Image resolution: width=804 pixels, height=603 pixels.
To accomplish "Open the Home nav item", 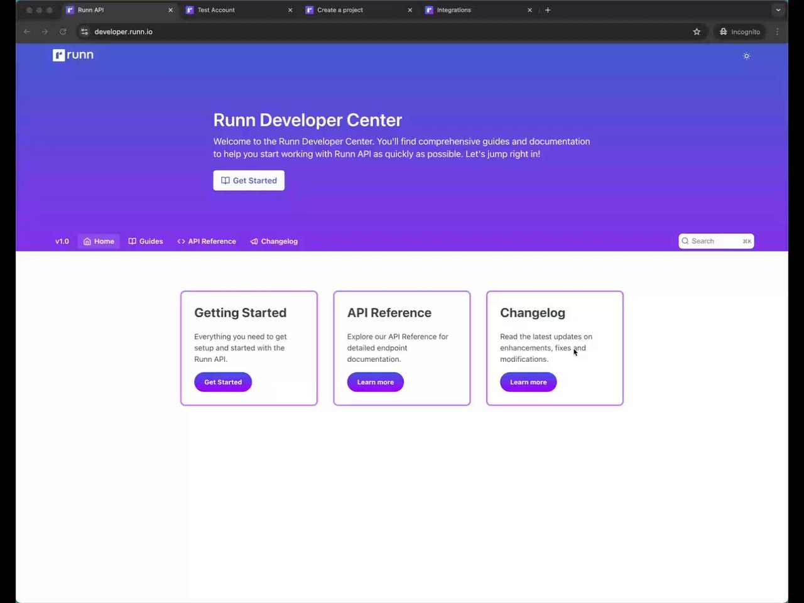I will 99,241.
